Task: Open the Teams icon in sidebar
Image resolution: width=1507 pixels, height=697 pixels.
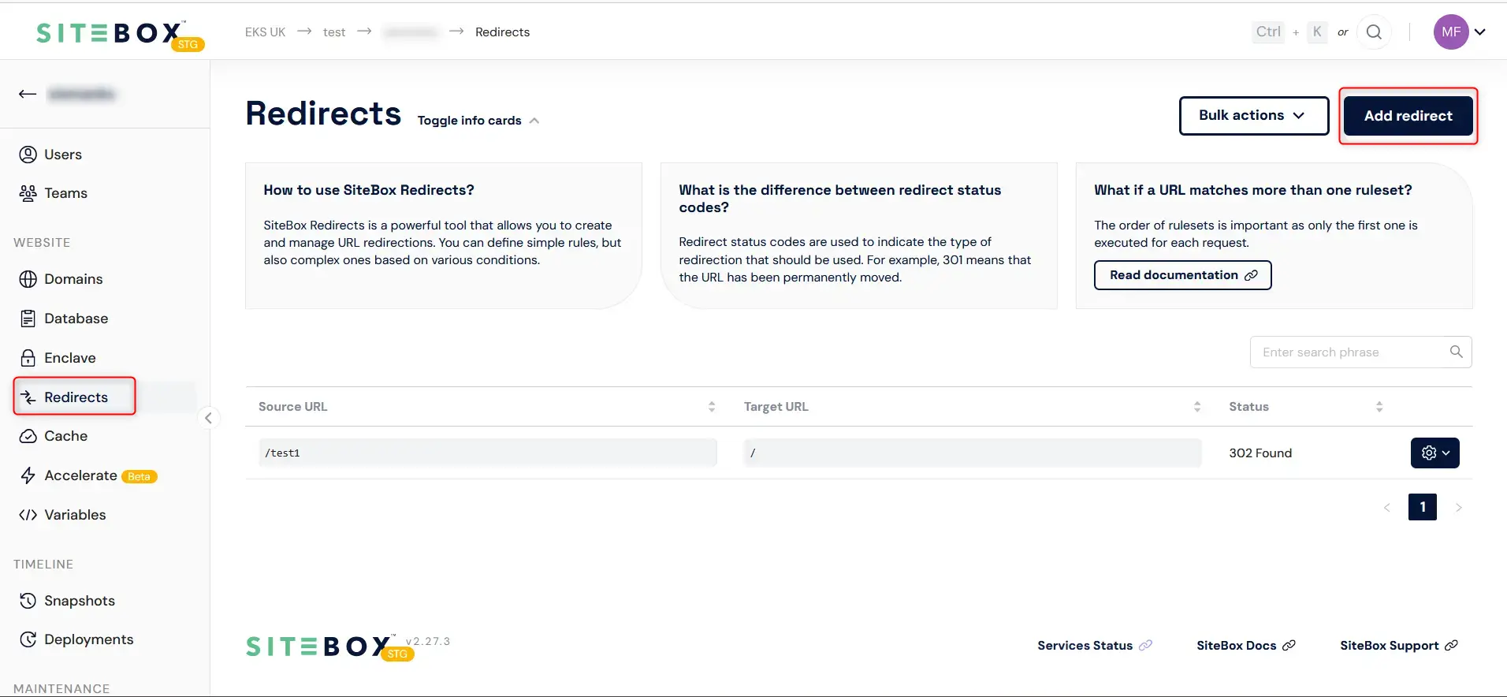Action: click(28, 193)
